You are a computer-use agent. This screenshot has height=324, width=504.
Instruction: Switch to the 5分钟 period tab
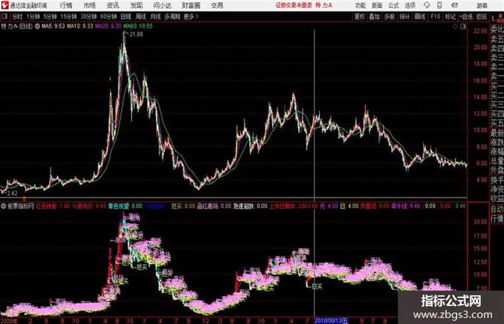pyautogui.click(x=50, y=16)
